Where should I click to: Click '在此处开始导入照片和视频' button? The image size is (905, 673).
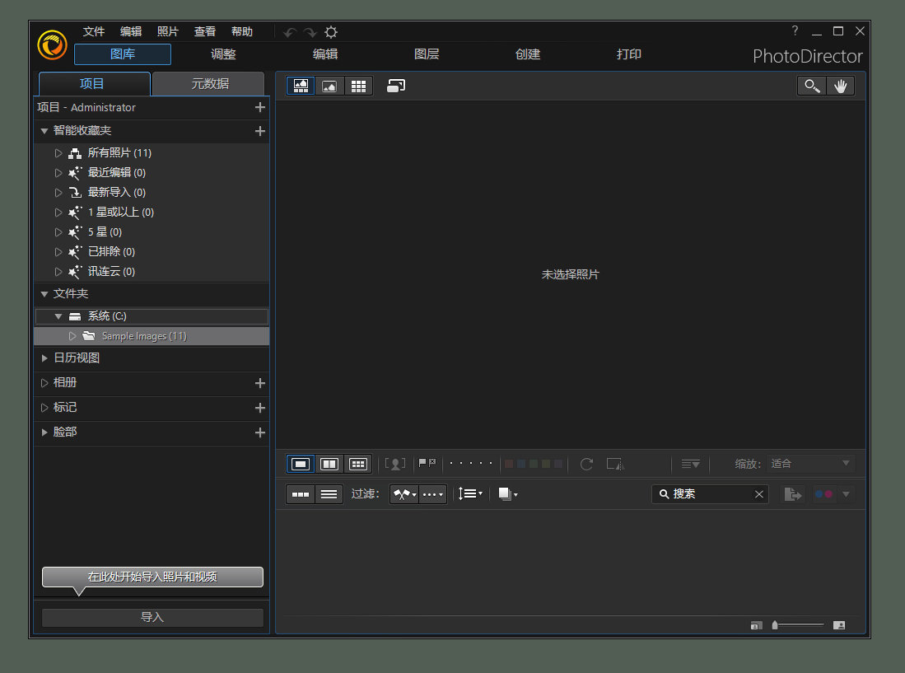click(152, 577)
